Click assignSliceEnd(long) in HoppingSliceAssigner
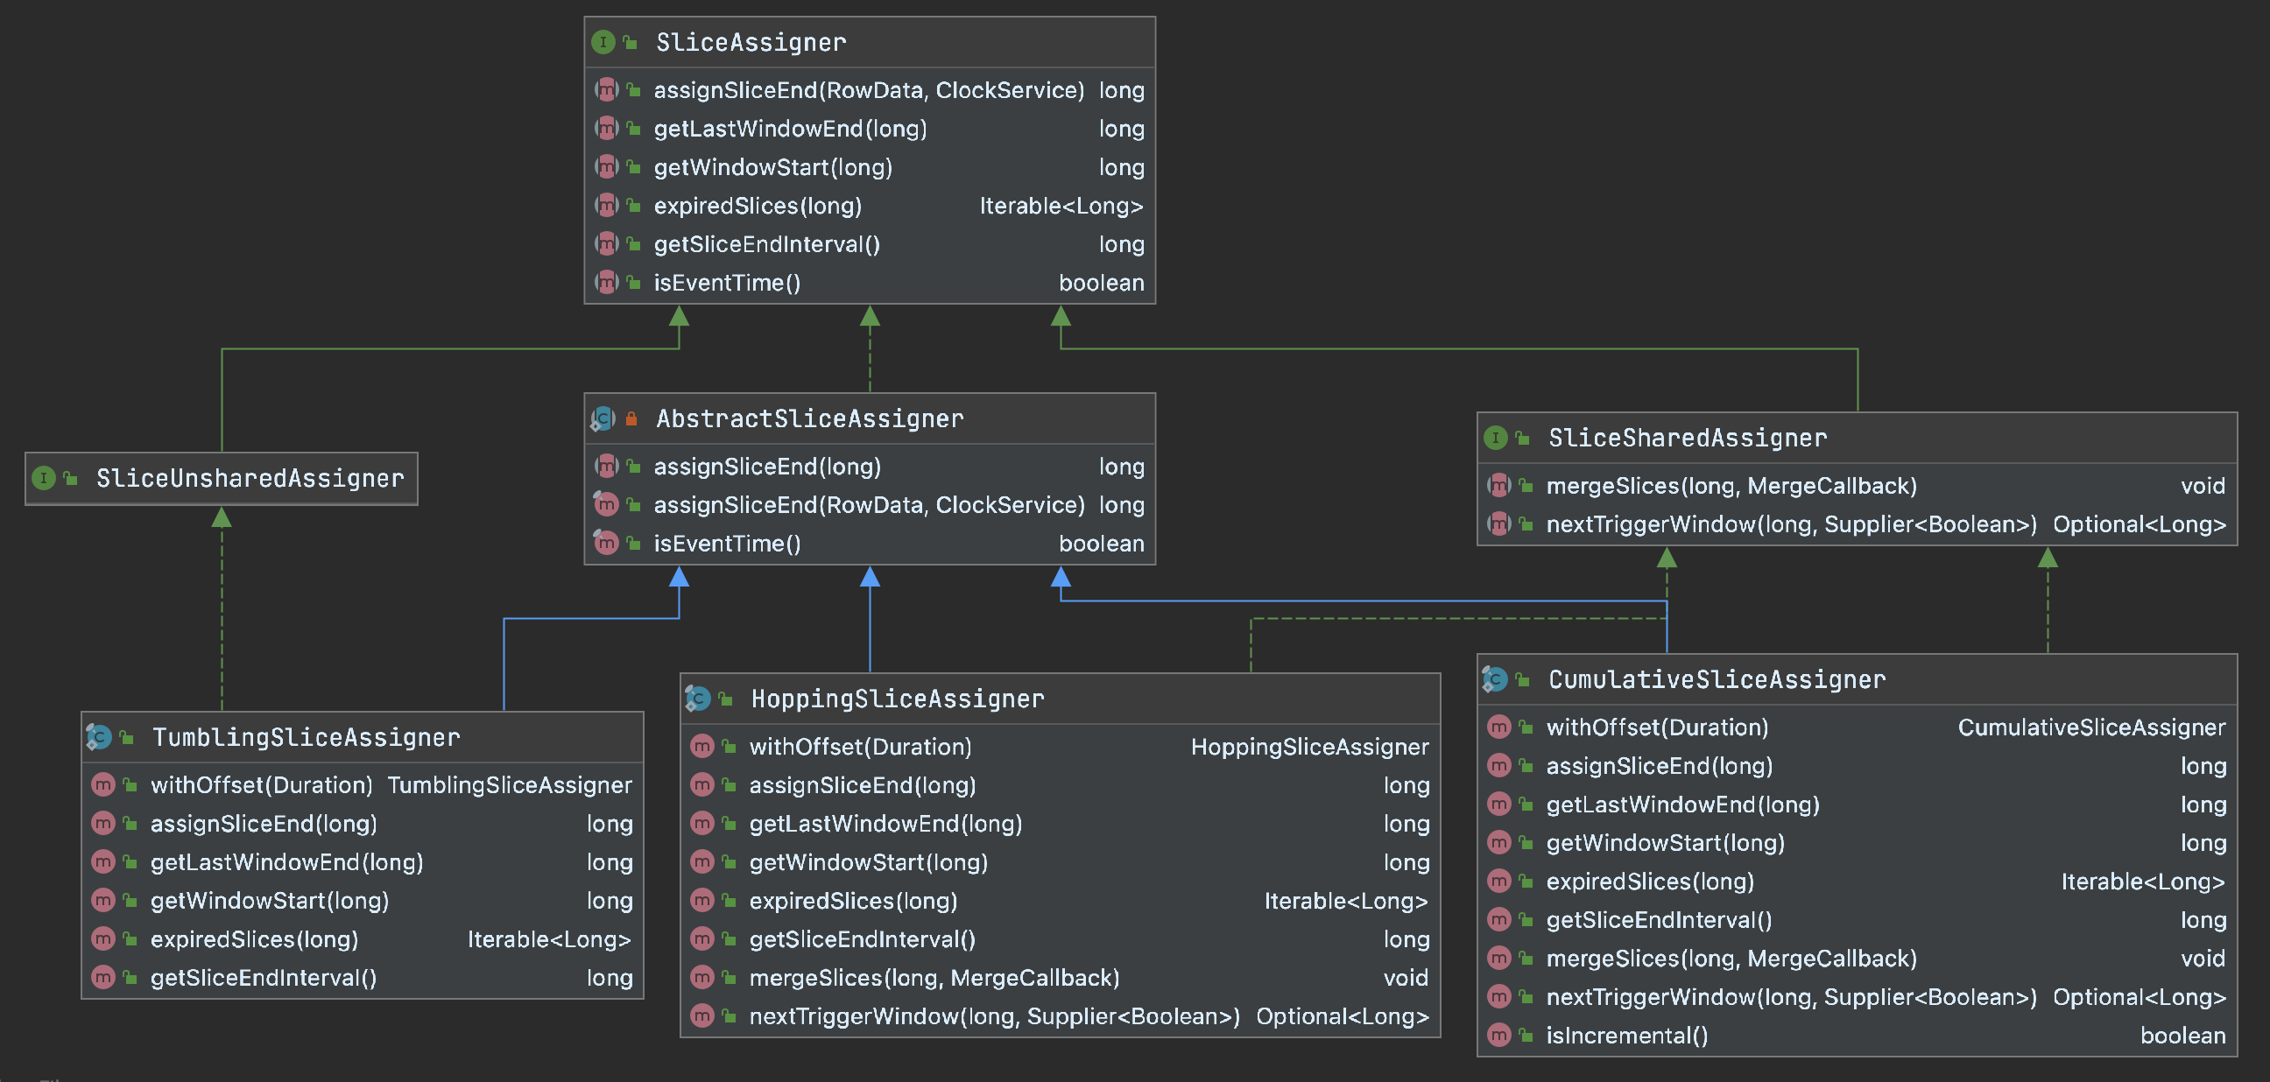Screen dimensions: 2270x1082 click(x=863, y=784)
